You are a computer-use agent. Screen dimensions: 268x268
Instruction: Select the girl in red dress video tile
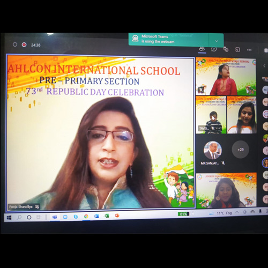[226, 76]
